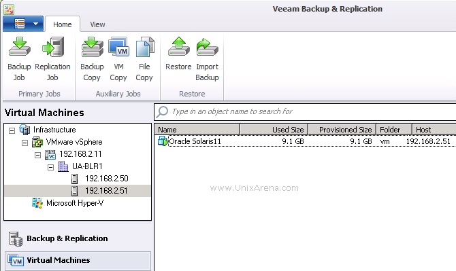Open the Backup & Replication view
Image resolution: width=456 pixels, height=271 pixels.
coord(78,238)
